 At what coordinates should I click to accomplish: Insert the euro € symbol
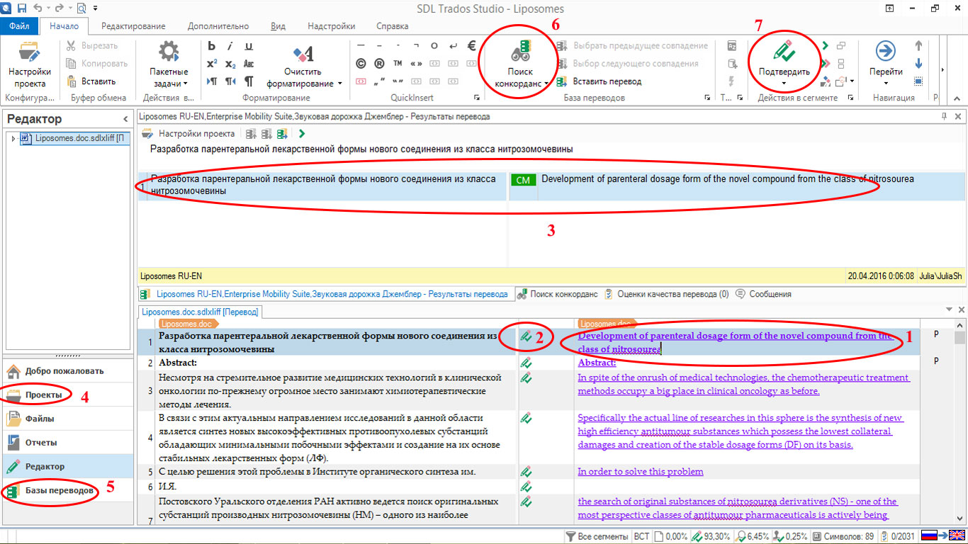pyautogui.click(x=472, y=46)
